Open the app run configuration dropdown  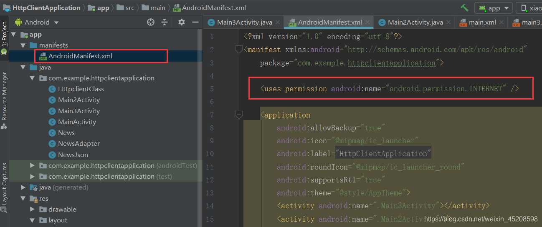pos(494,8)
